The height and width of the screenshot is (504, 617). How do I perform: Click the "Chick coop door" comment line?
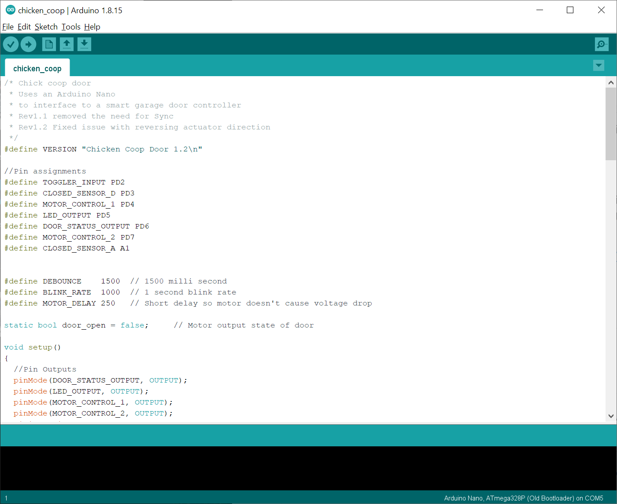point(48,83)
